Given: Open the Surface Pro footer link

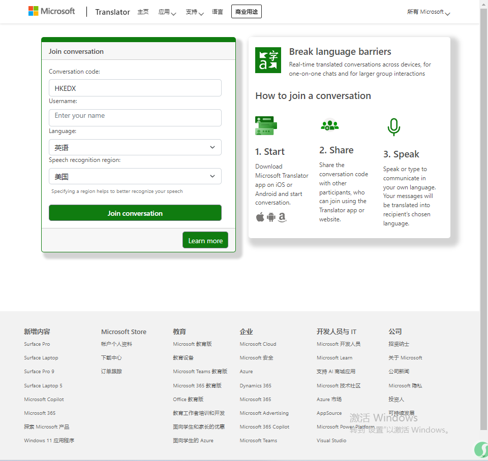Looking at the screenshot, I should [x=37, y=344].
